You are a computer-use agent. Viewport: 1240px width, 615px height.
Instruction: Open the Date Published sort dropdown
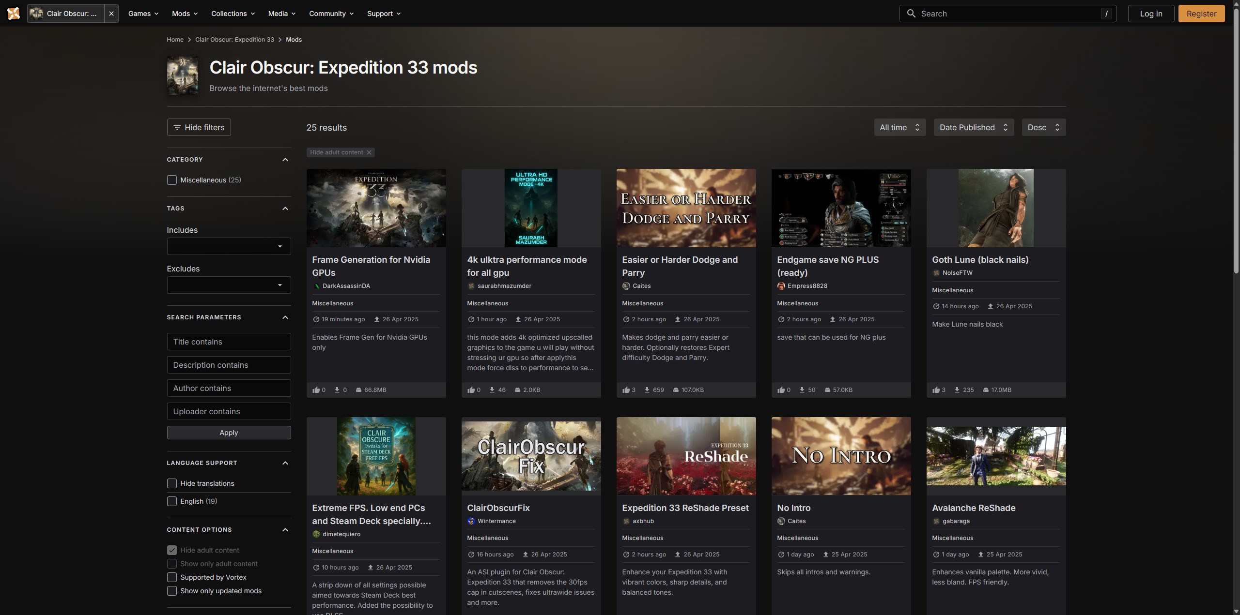974,127
